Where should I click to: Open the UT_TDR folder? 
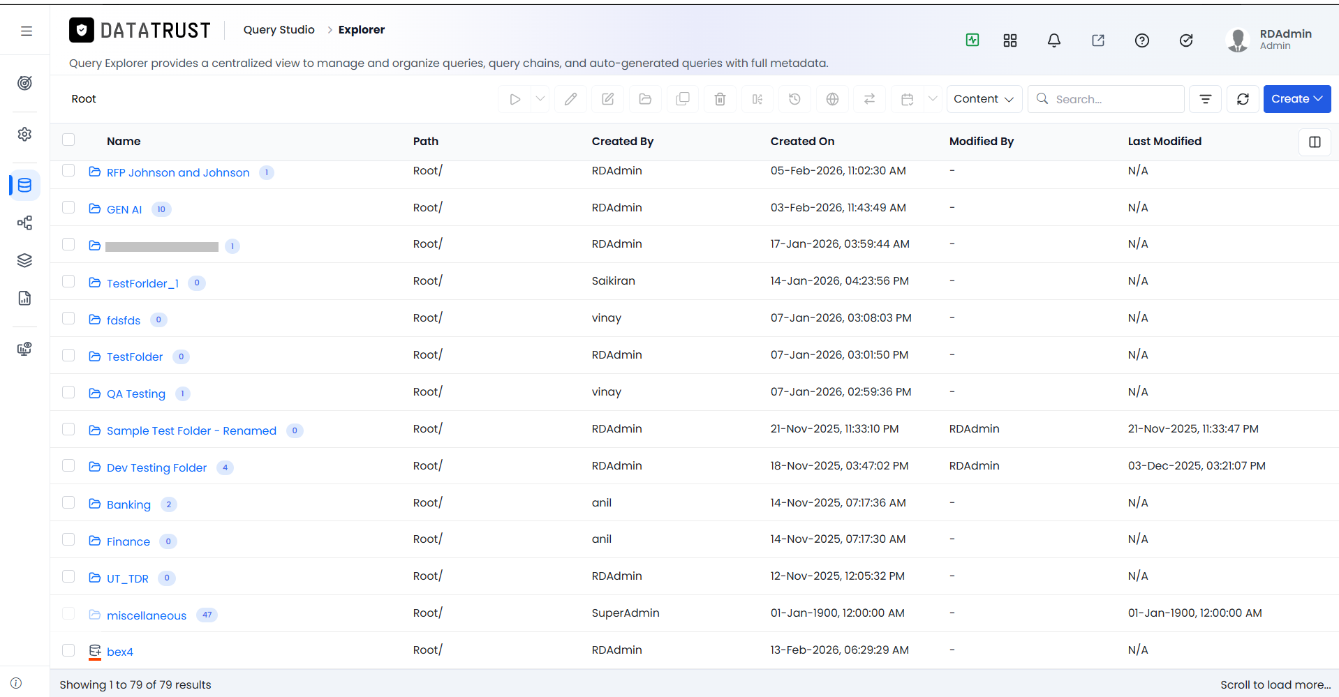click(128, 579)
